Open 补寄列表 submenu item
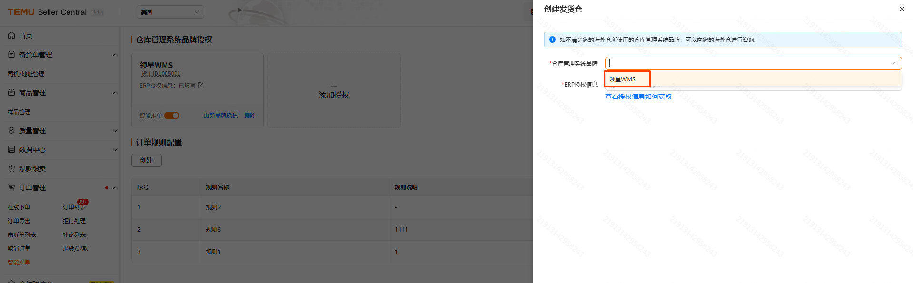Screen dimensions: 913x283 (74, 234)
